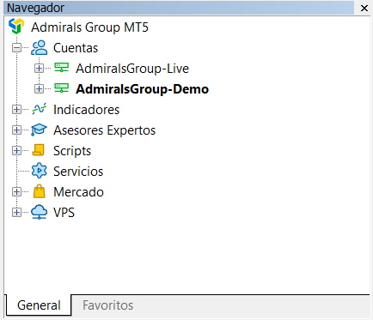Select the Scripts label
Screen dimensions: 373x320
[72, 151]
